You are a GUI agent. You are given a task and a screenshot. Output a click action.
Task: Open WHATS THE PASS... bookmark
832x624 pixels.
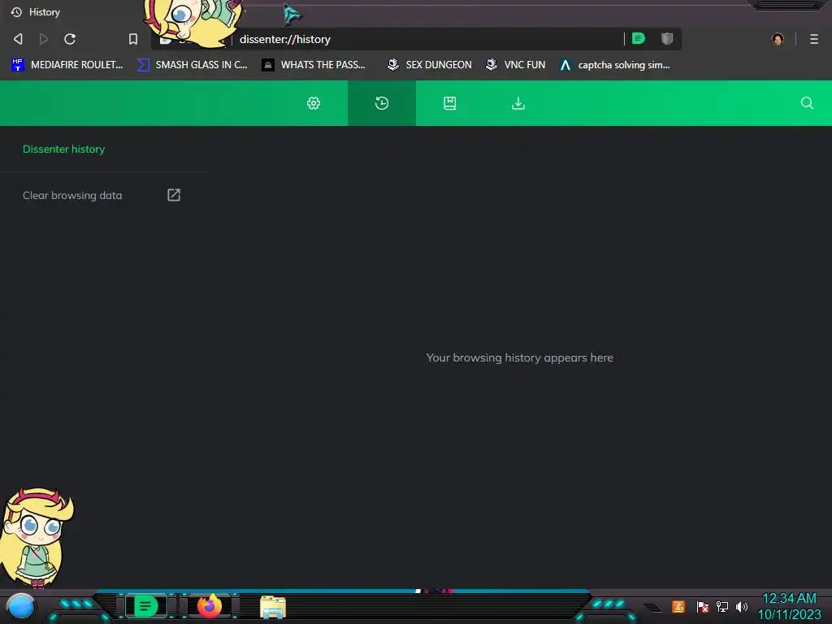coord(314,65)
